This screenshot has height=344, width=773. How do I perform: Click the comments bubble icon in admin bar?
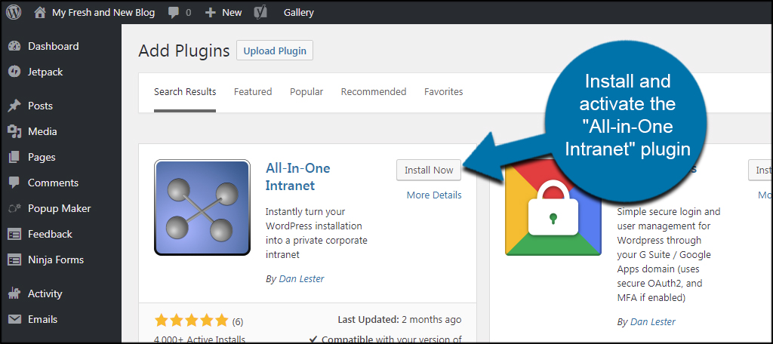[x=174, y=13]
